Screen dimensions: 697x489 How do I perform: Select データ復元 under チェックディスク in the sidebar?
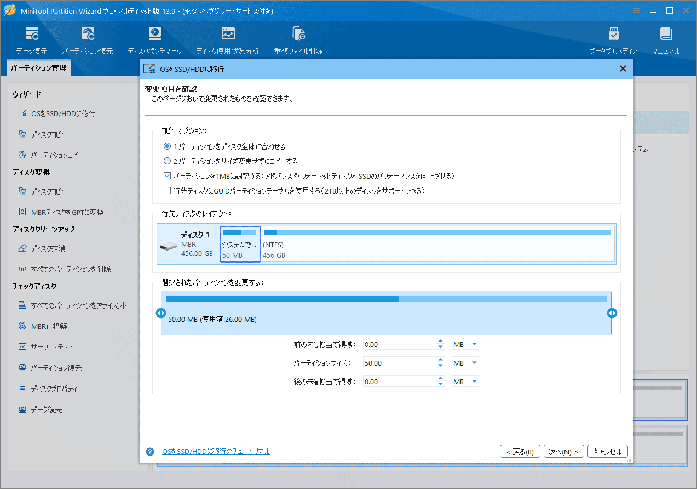pos(40,410)
